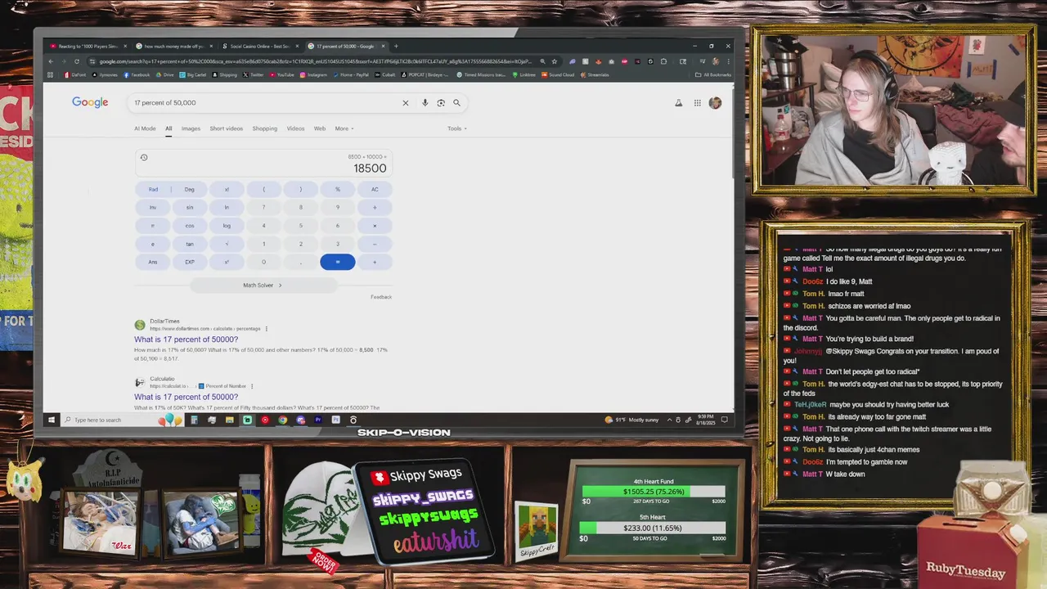This screenshot has width=1047, height=589.
Task: Open All Bookmarks folder
Action: [712, 74]
